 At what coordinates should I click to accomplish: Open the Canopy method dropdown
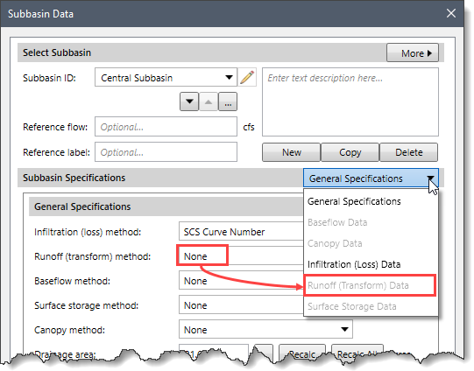point(265,329)
